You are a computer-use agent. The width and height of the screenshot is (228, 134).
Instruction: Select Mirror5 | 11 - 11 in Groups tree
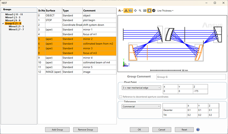pos(14,14)
